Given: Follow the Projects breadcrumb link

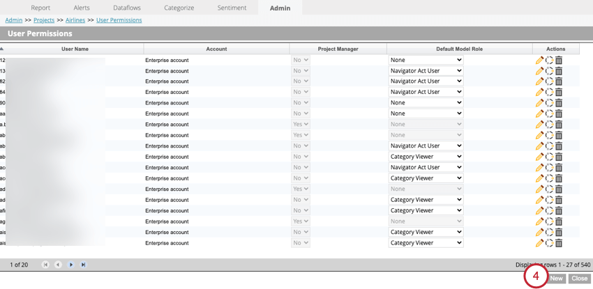Looking at the screenshot, I should pyautogui.click(x=44, y=20).
